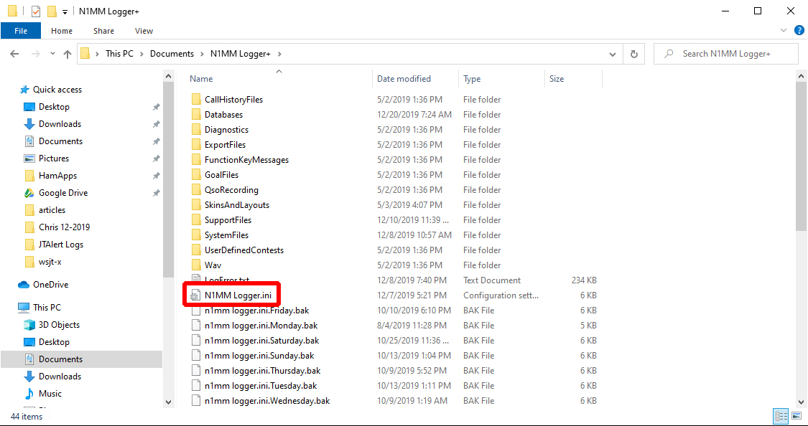This screenshot has width=808, height=426.
Task: Select n1mm logger.ini.Friday.bak file
Action: pos(256,311)
